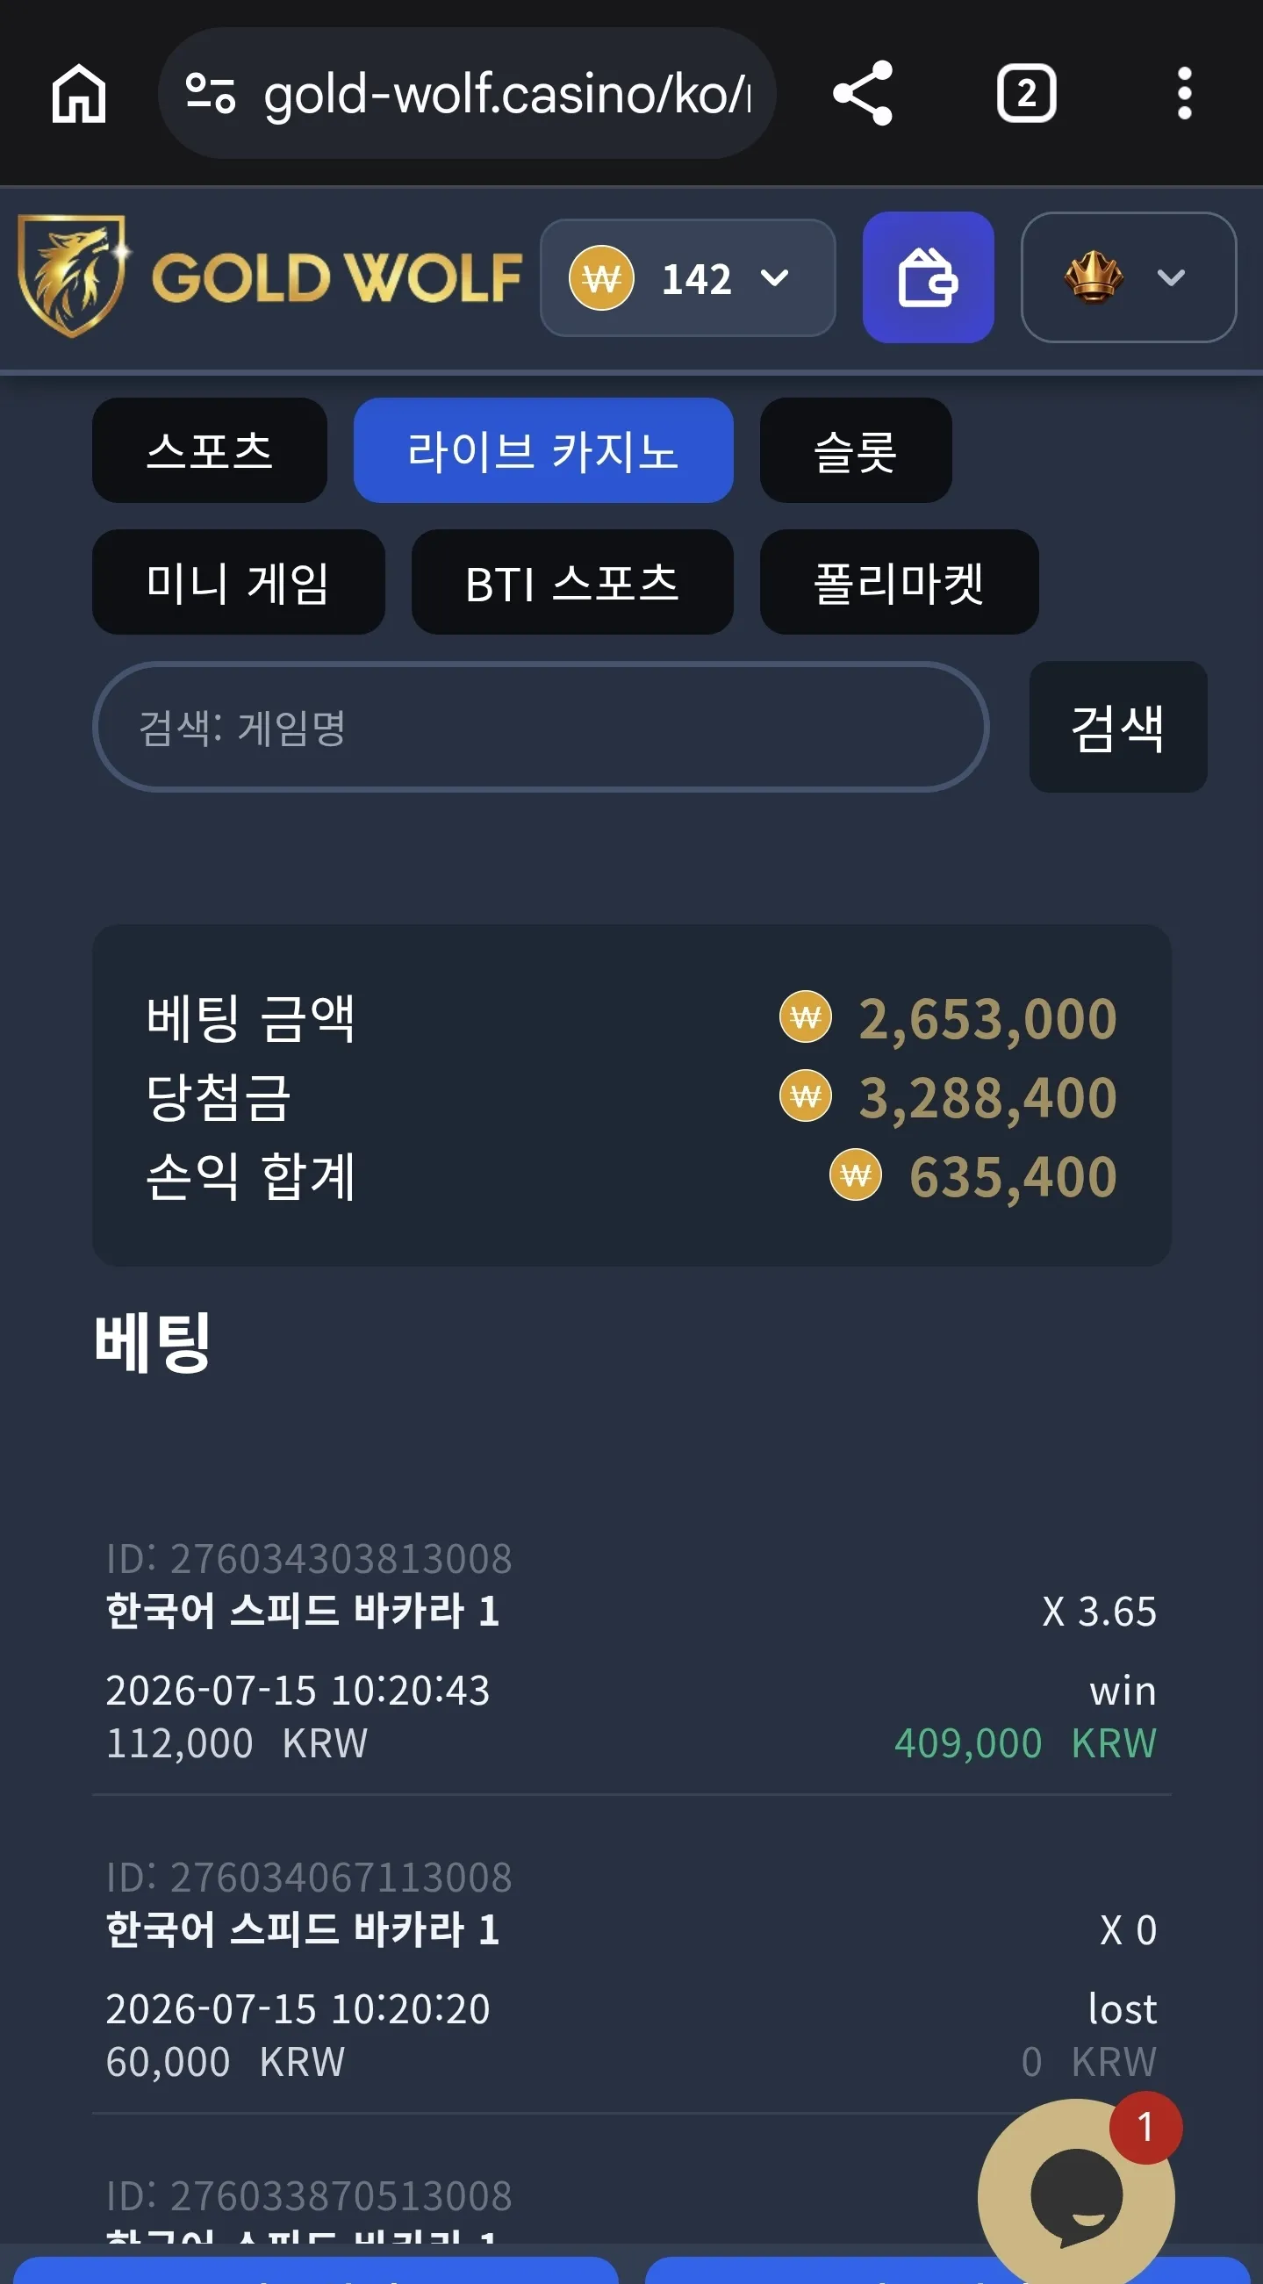The width and height of the screenshot is (1263, 2284).
Task: Open the tab switcher showing 2 tabs
Action: [1026, 93]
